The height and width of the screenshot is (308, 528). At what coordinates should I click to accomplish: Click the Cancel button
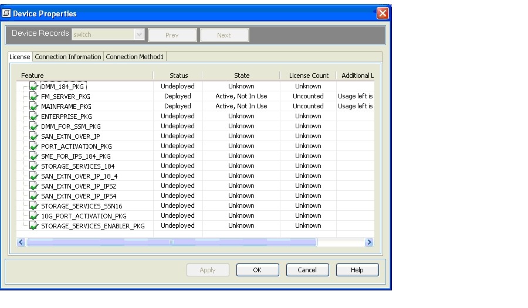307,270
